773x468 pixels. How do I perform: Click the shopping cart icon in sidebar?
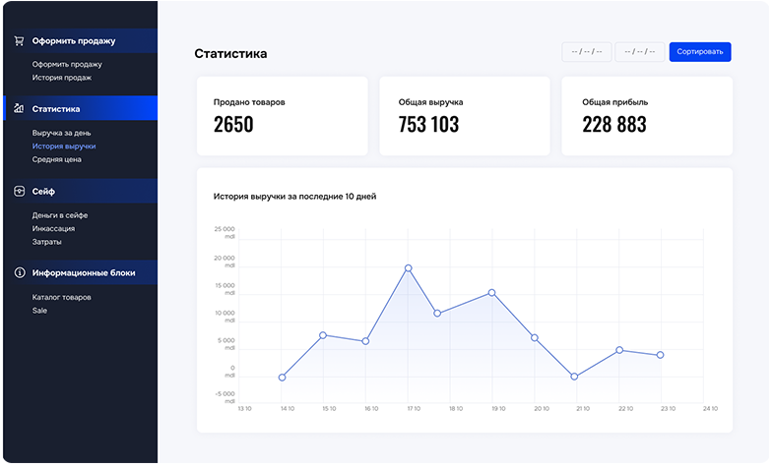pyautogui.click(x=18, y=41)
